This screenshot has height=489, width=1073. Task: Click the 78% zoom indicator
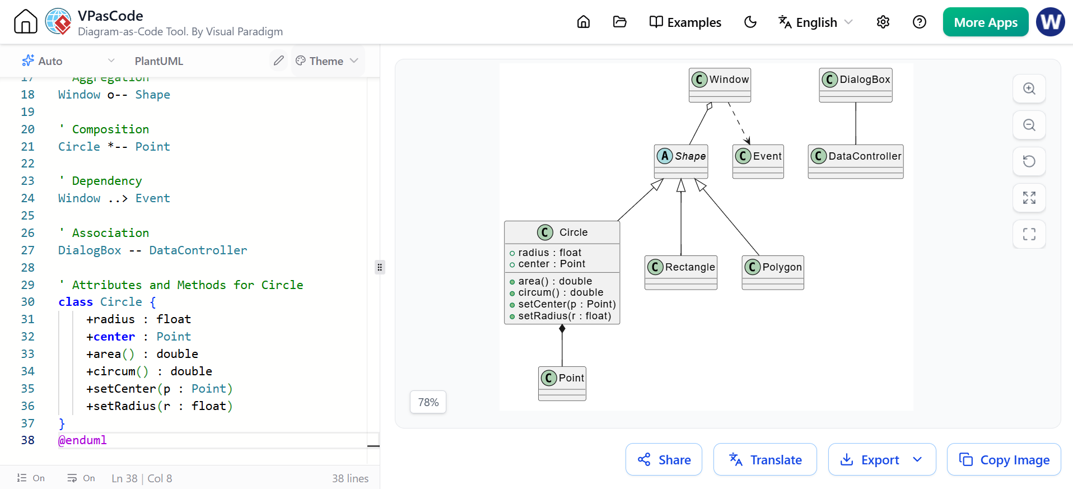tap(428, 402)
